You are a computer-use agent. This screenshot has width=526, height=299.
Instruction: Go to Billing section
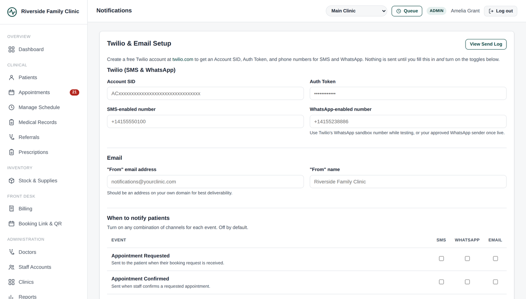[44, 209]
